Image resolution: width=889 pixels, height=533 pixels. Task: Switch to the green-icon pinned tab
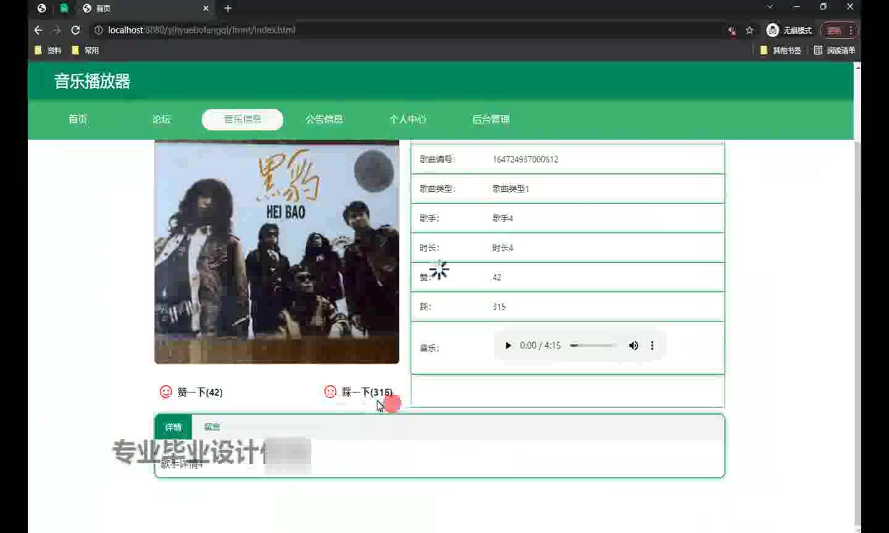click(64, 8)
